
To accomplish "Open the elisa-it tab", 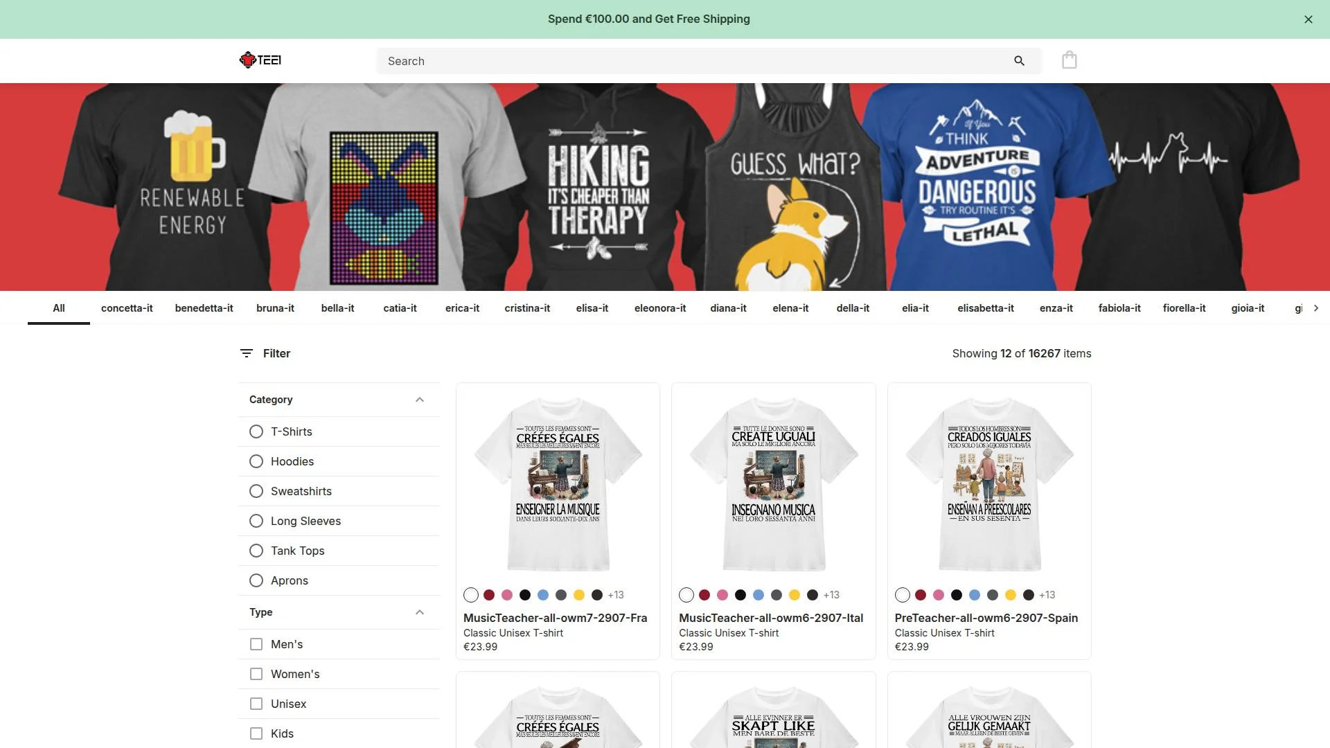I will [592, 308].
